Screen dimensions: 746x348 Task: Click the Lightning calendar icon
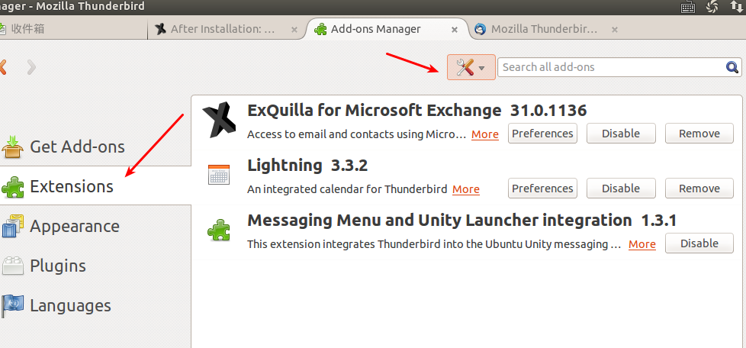[219, 175]
